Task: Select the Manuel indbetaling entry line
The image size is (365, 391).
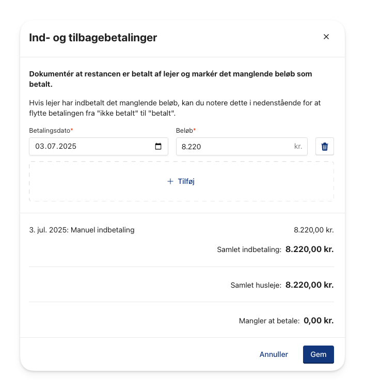Action: (x=182, y=230)
